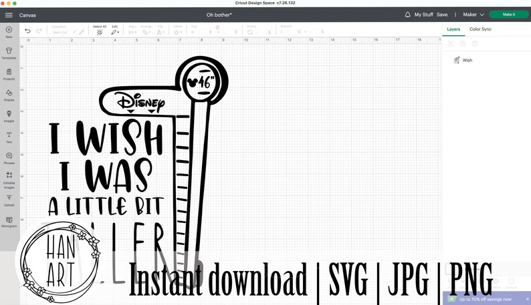Viewport: 531px width, 305px height.
Task: Open the hamburger main menu
Action: [9, 15]
